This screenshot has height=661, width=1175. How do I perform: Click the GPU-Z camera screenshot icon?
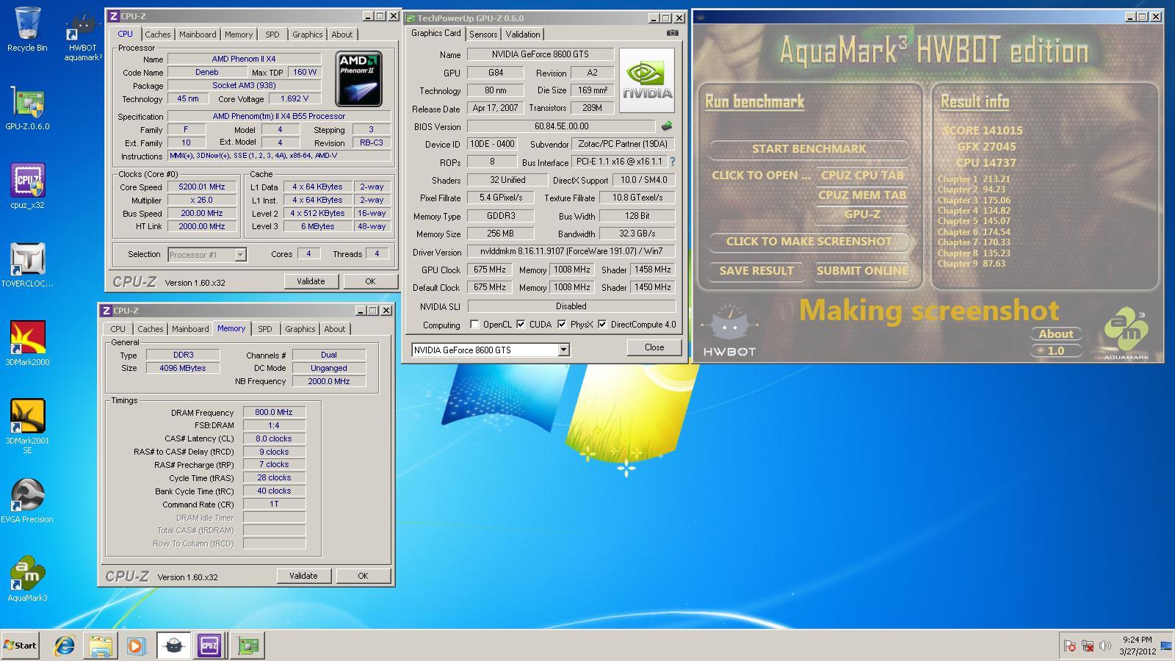[672, 33]
